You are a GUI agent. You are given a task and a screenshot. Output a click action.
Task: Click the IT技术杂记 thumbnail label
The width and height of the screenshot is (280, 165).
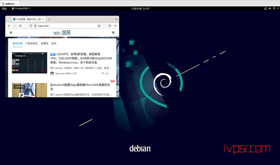(x=19, y=86)
